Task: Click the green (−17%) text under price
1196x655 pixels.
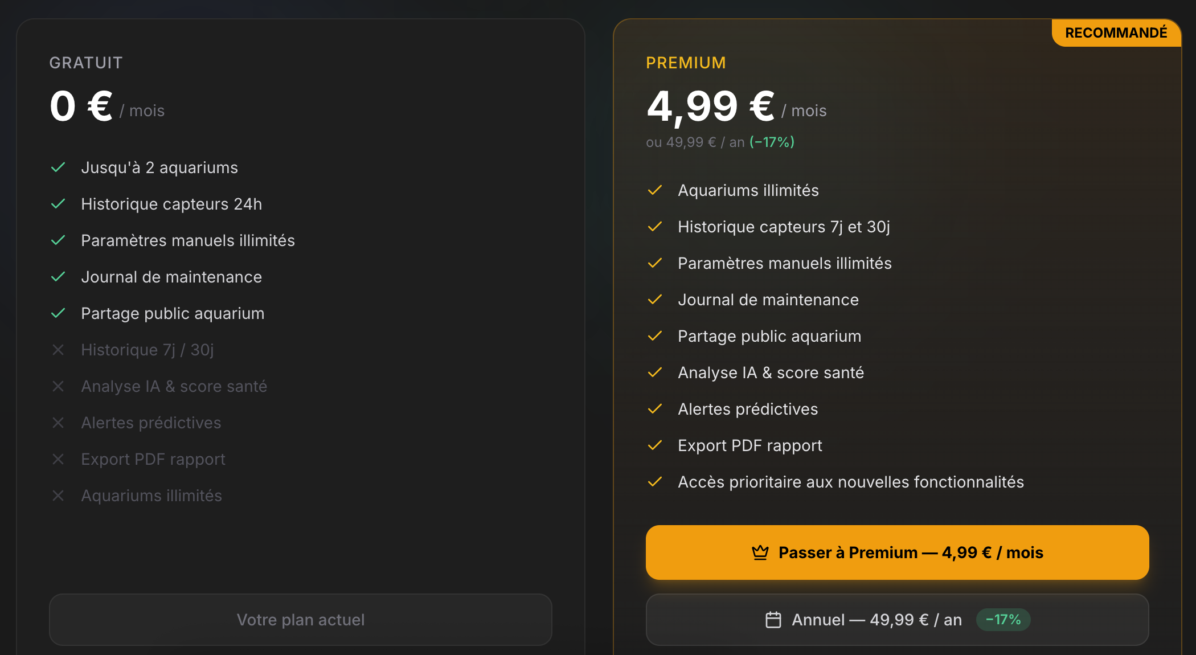Action: (772, 142)
